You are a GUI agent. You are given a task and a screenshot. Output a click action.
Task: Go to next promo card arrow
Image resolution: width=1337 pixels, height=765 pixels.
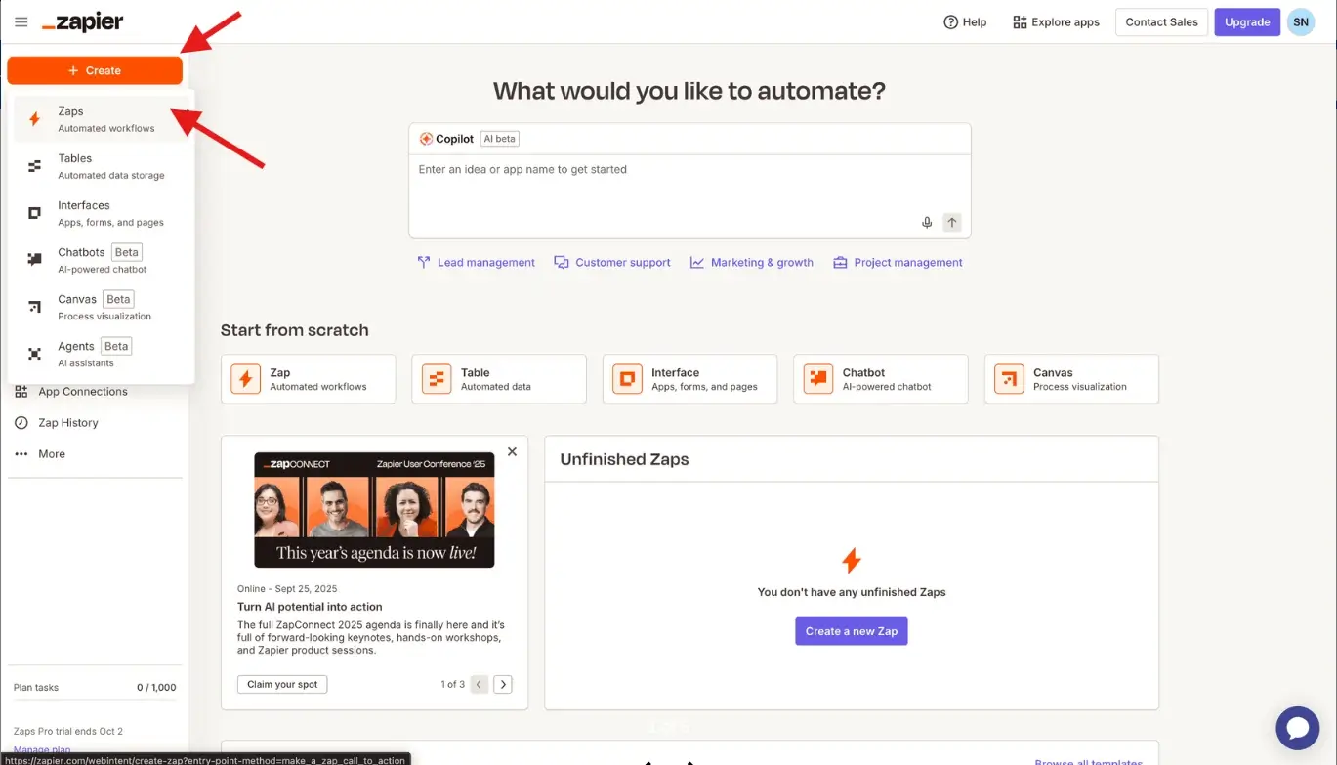[x=503, y=684]
